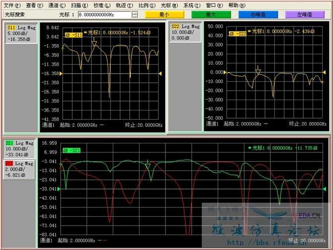Select the S21 Log Mag trace panel
Screen dimensions: 333x250
[19, 149]
